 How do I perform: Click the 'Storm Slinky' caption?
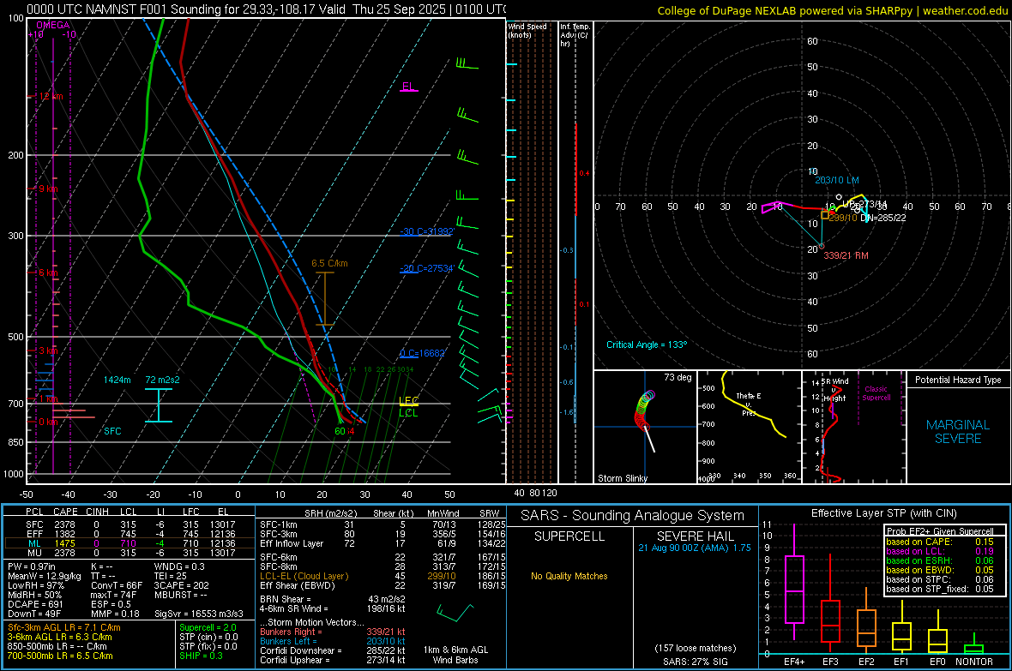[622, 478]
